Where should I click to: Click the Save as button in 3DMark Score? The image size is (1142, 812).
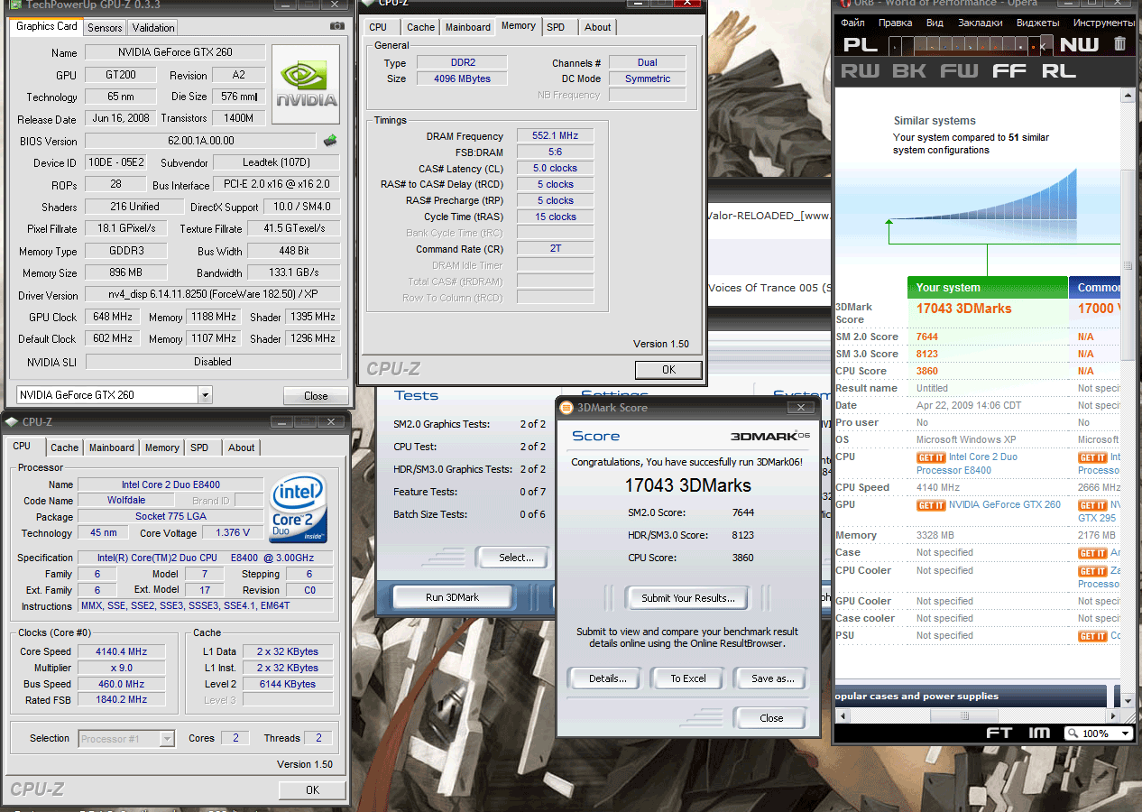[x=773, y=678]
